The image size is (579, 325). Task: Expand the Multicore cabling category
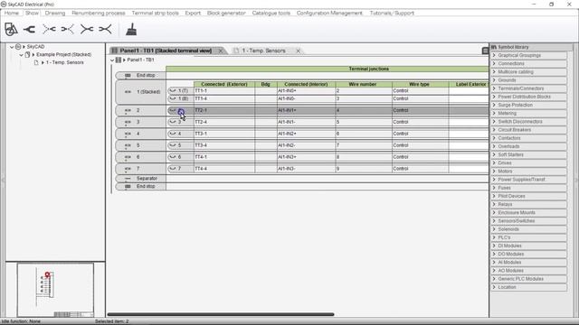[x=494, y=72]
